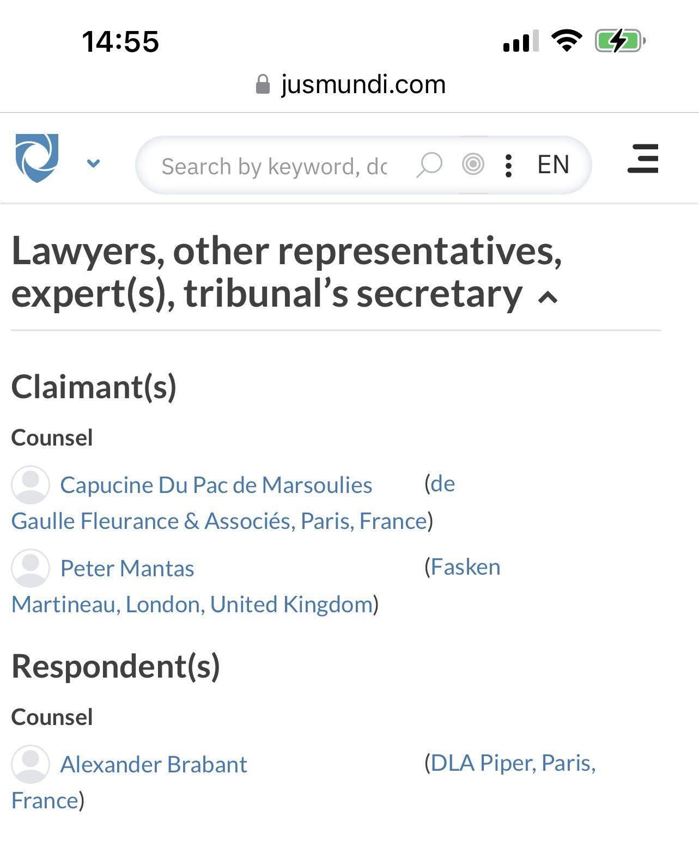This screenshot has width=699, height=859.
Task: Collapse the Lawyers, other representatives section
Action: 548,297
